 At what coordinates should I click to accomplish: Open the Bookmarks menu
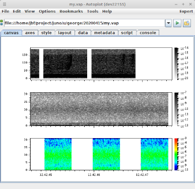click(71, 12)
